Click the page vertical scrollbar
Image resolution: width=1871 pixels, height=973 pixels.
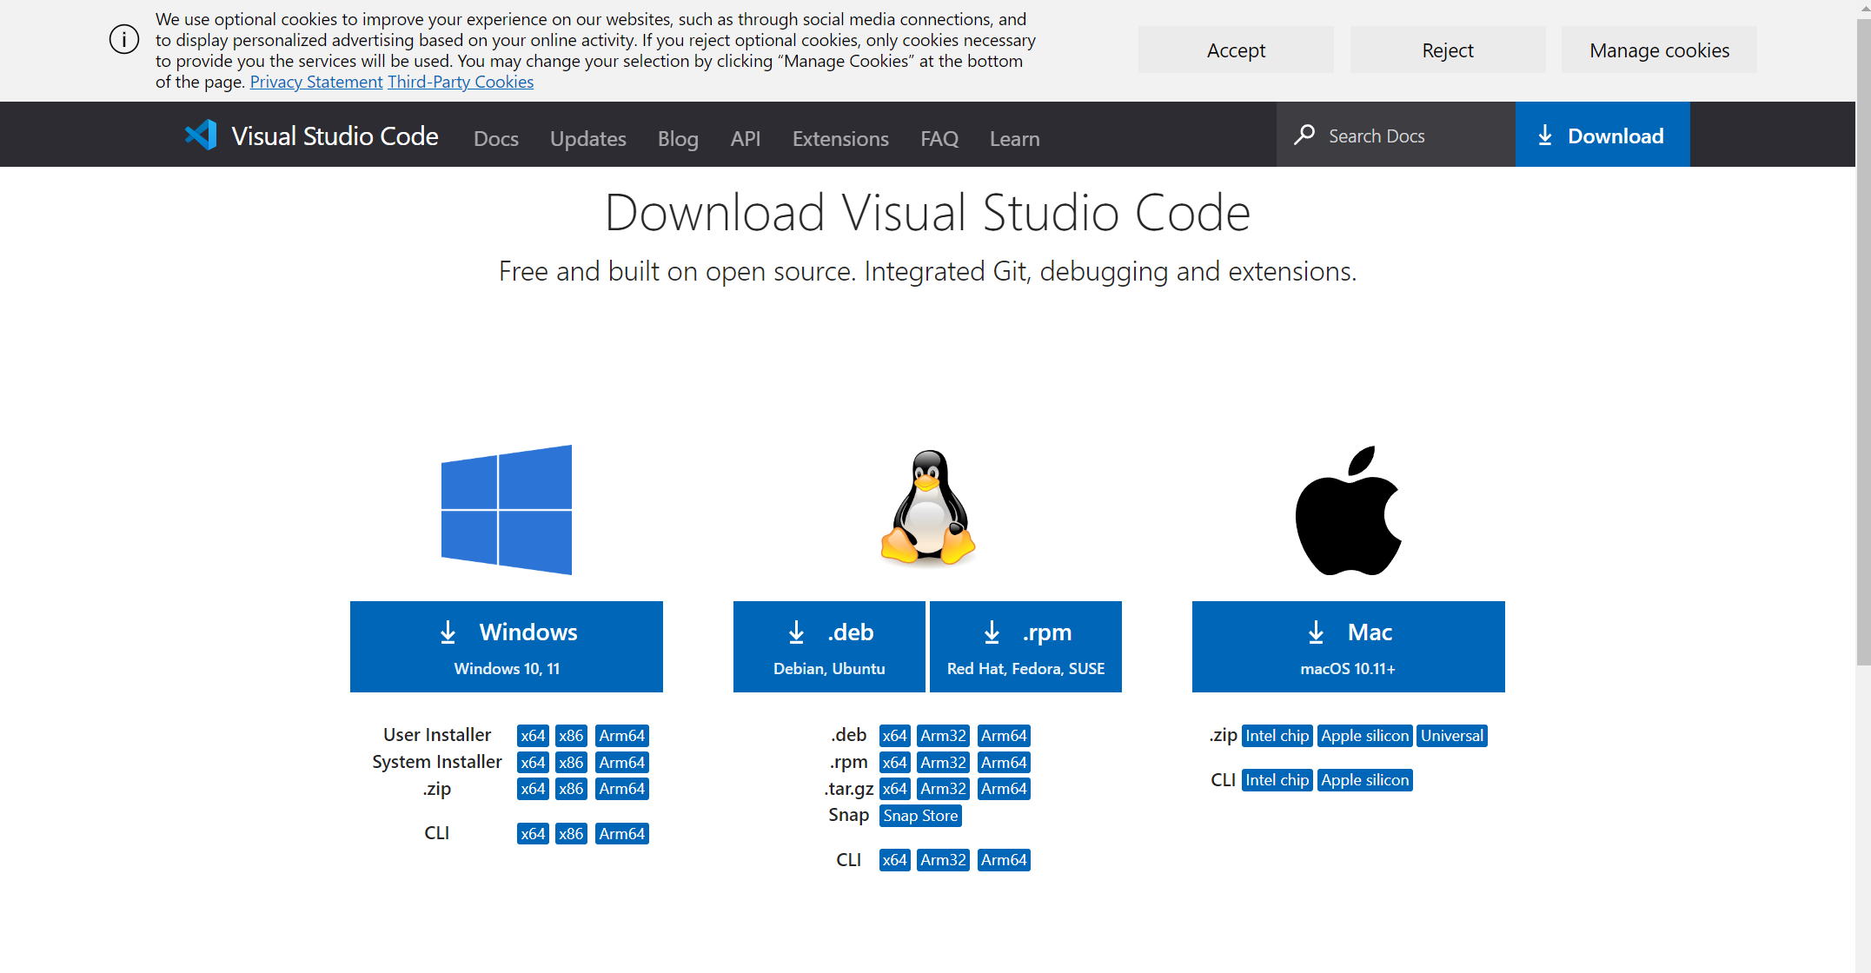coord(1862,347)
